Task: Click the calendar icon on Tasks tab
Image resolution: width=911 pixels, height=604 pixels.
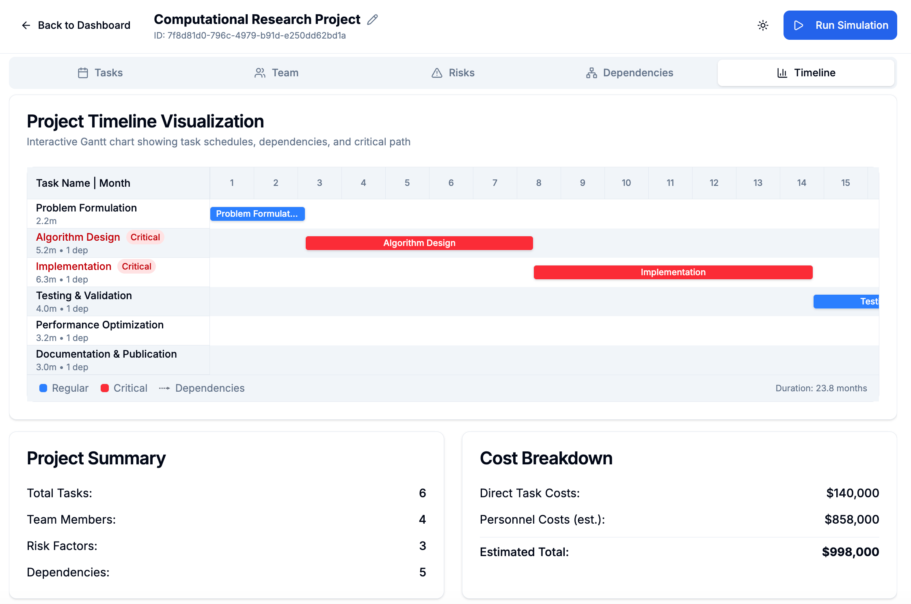Action: point(83,73)
